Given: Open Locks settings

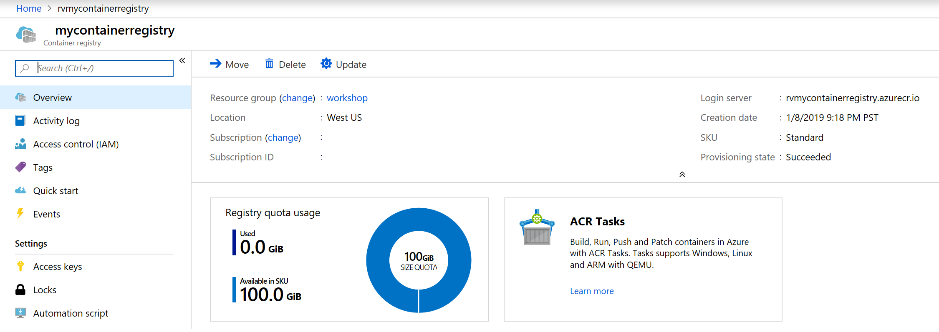Looking at the screenshot, I should (96, 290).
